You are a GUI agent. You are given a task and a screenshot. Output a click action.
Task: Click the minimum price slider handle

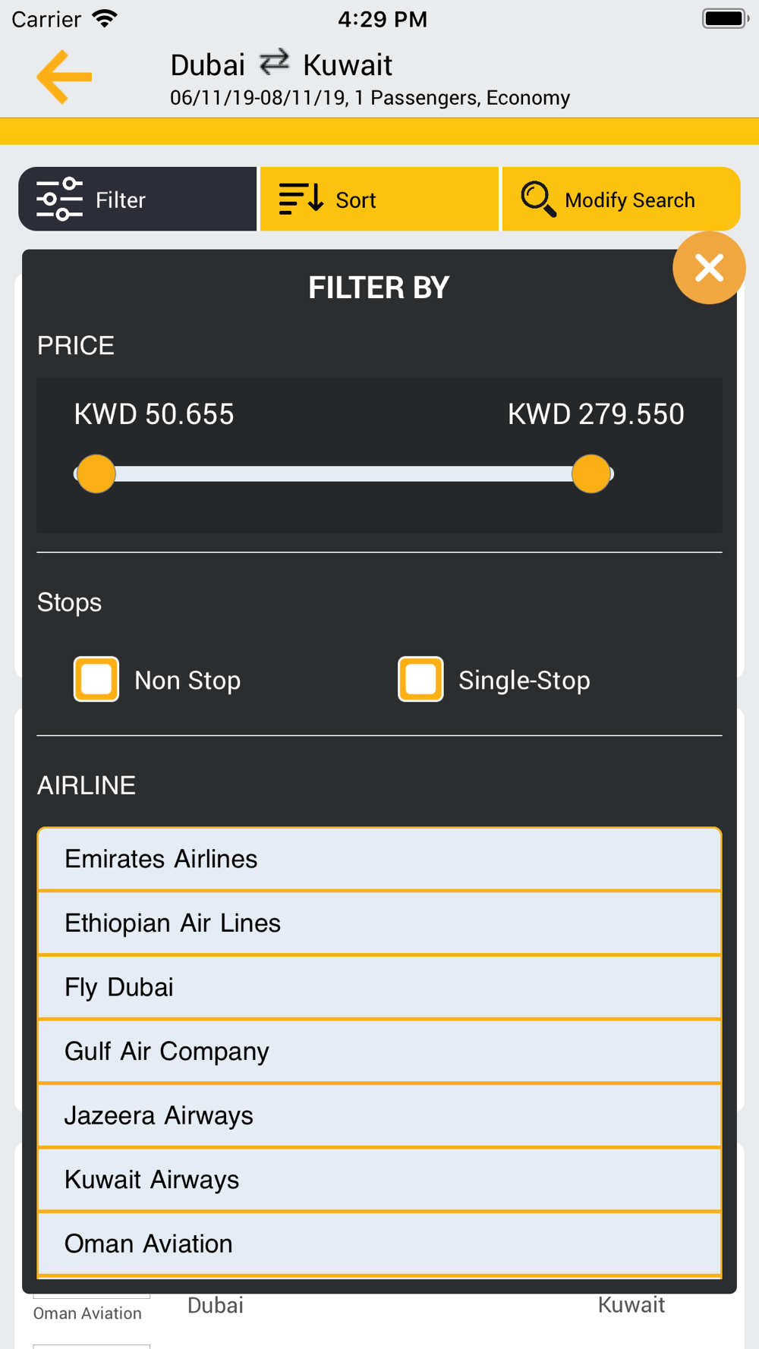point(96,474)
